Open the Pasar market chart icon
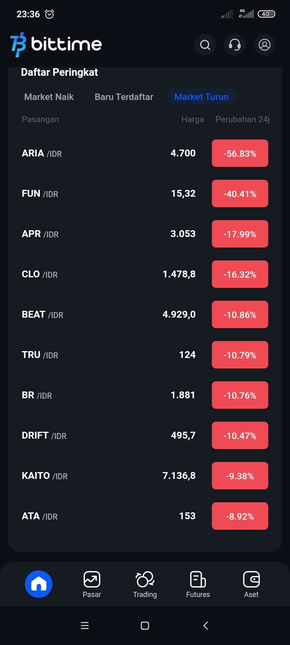290x645 pixels. (92, 580)
